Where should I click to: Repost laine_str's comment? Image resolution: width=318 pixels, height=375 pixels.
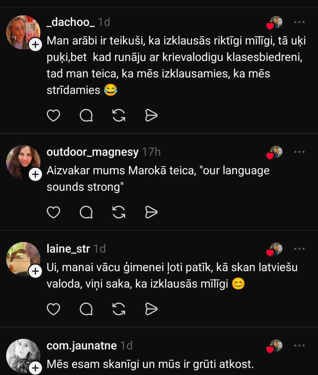(x=119, y=309)
